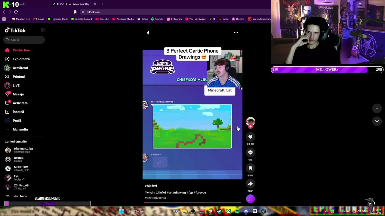Open the Instagram bookmark
The image size is (385, 216).
(174, 19)
